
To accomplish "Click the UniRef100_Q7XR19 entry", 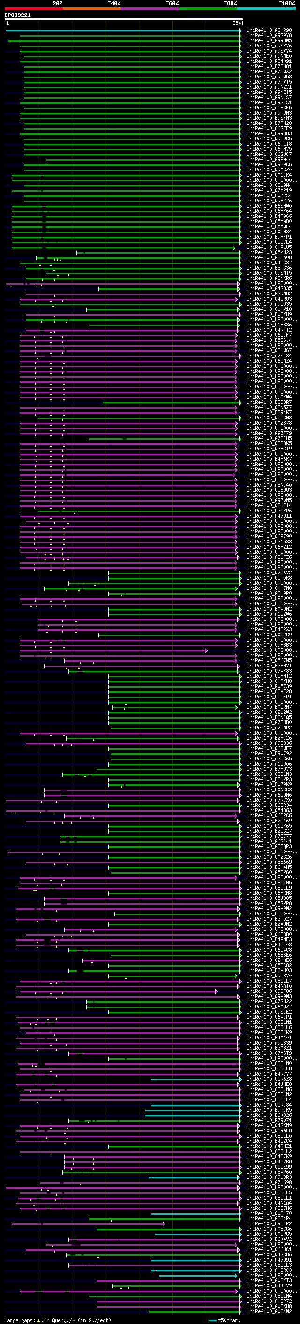I will [x=269, y=191].
